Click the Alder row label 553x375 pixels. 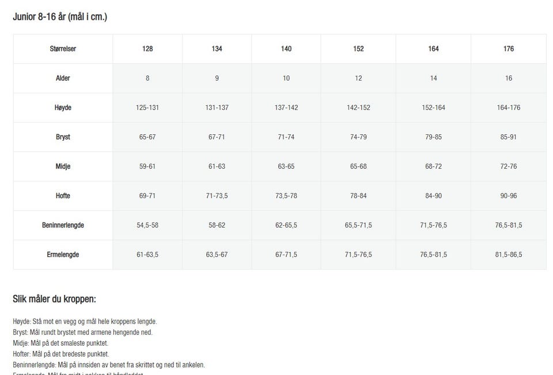[63, 78]
